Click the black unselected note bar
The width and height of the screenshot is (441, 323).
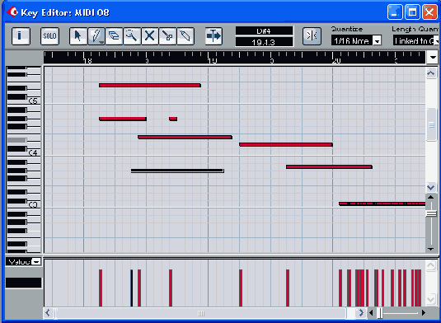[x=177, y=171]
